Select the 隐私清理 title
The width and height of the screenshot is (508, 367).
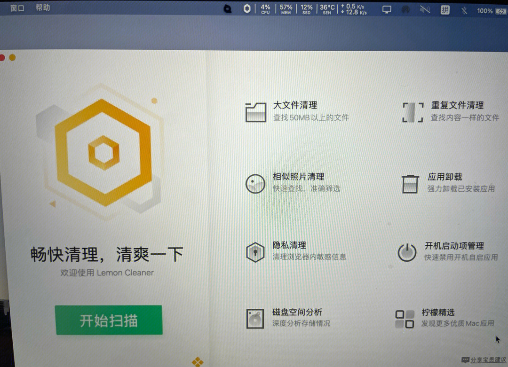click(x=289, y=245)
